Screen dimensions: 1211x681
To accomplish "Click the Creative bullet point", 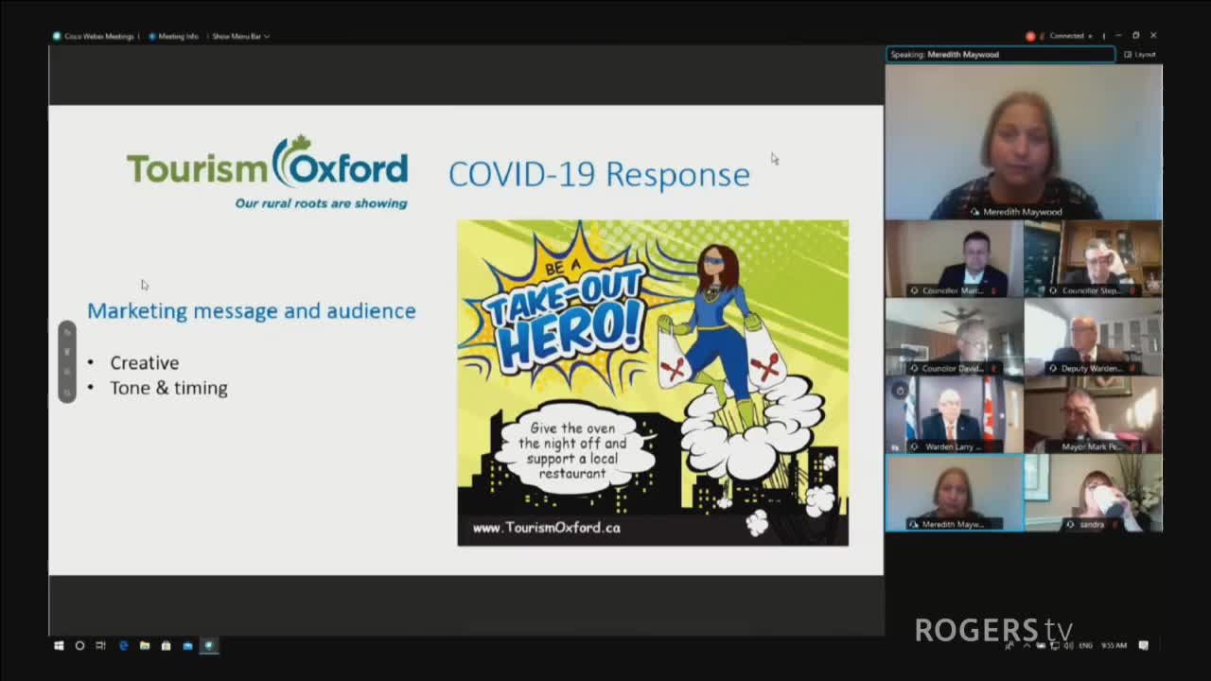I will pyautogui.click(x=144, y=362).
